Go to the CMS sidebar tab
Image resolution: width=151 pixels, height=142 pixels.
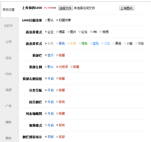(x=9, y=74)
